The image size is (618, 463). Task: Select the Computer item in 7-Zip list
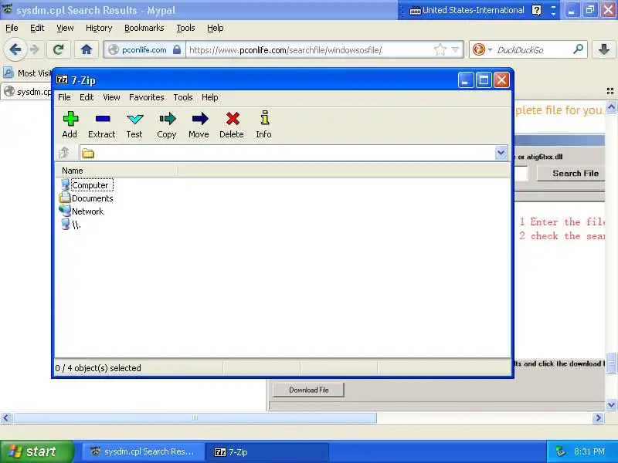click(87, 185)
